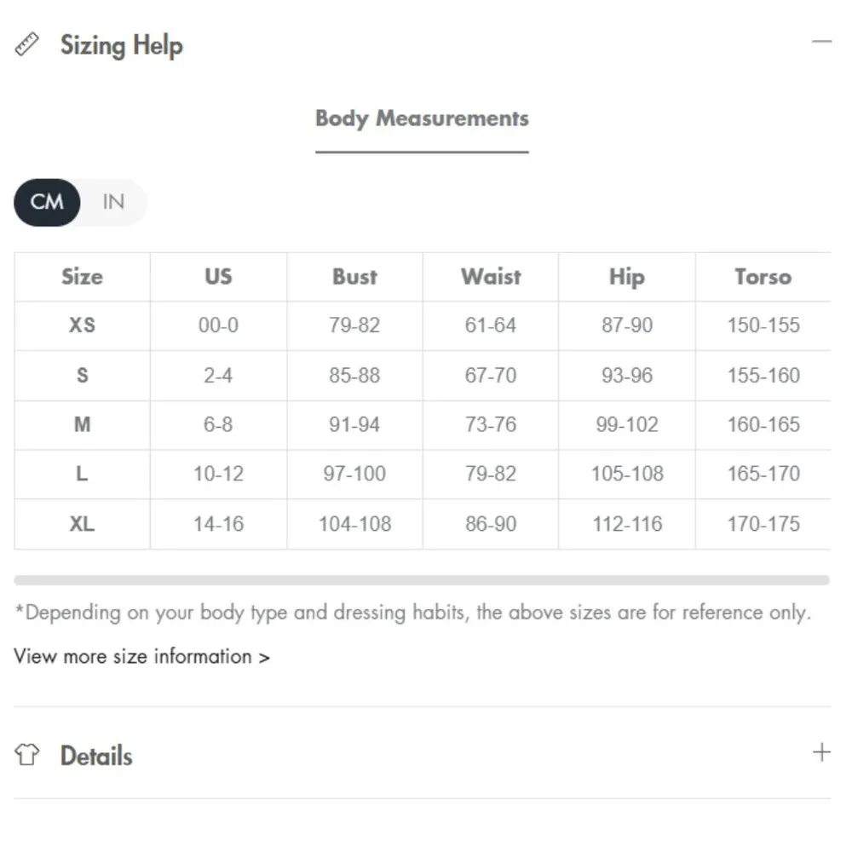The image size is (852, 852).
Task: Click the Sizing Help heading
Action: [x=121, y=45]
